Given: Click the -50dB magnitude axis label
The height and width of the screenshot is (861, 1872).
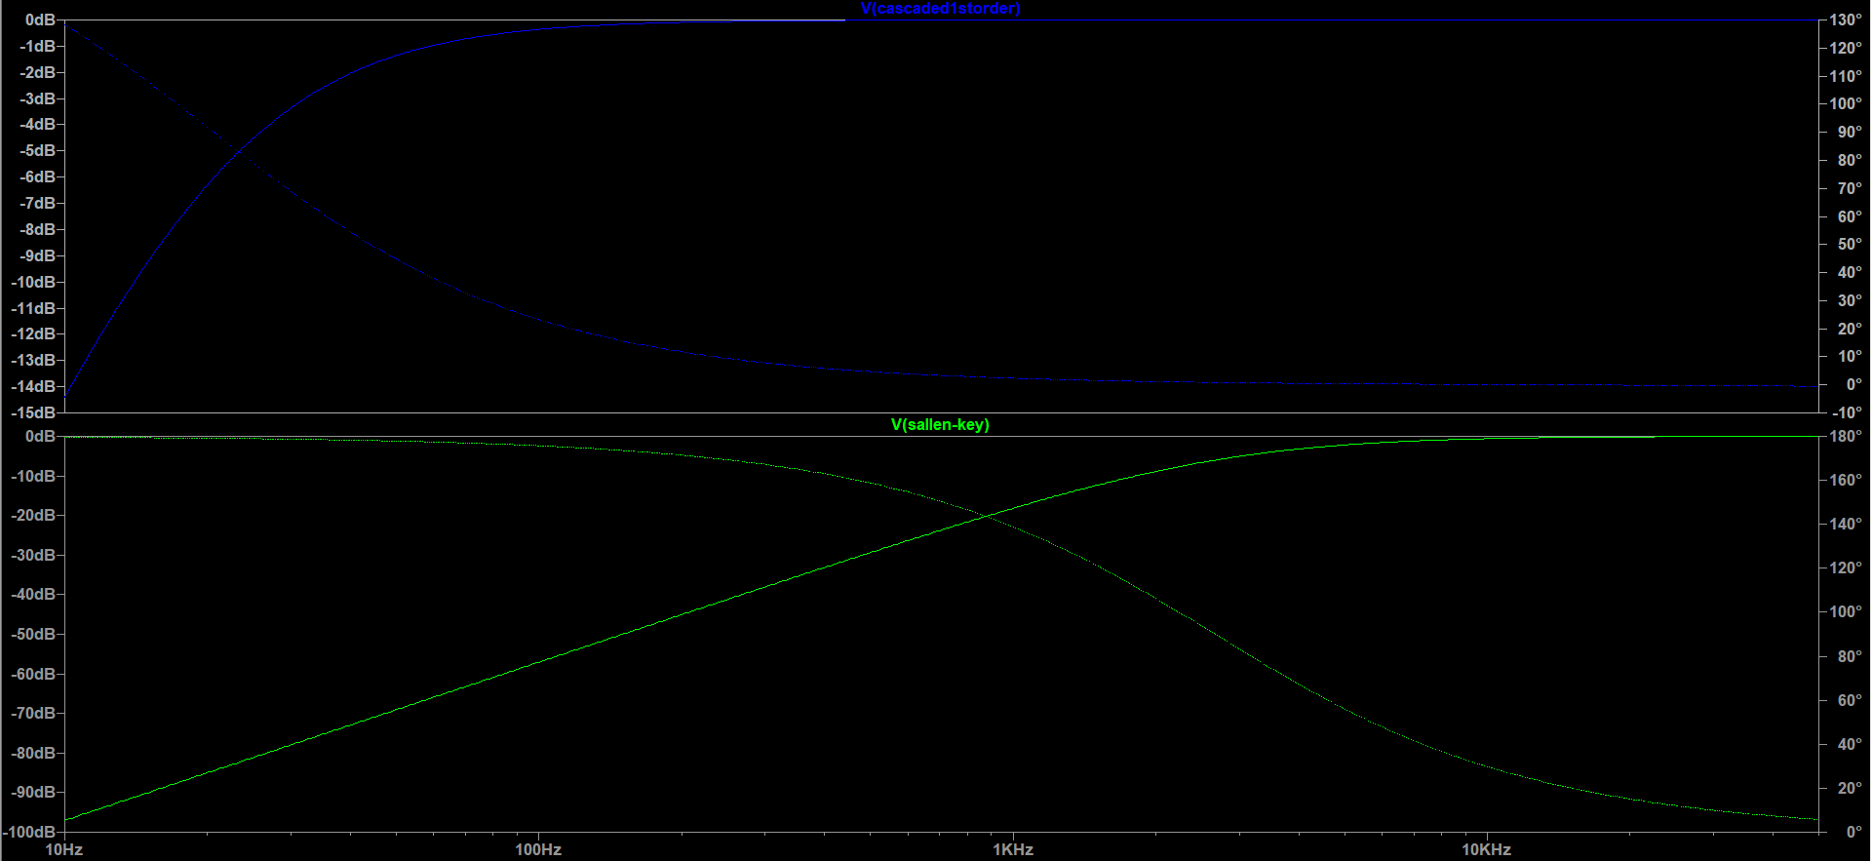Looking at the screenshot, I should pyautogui.click(x=33, y=634).
